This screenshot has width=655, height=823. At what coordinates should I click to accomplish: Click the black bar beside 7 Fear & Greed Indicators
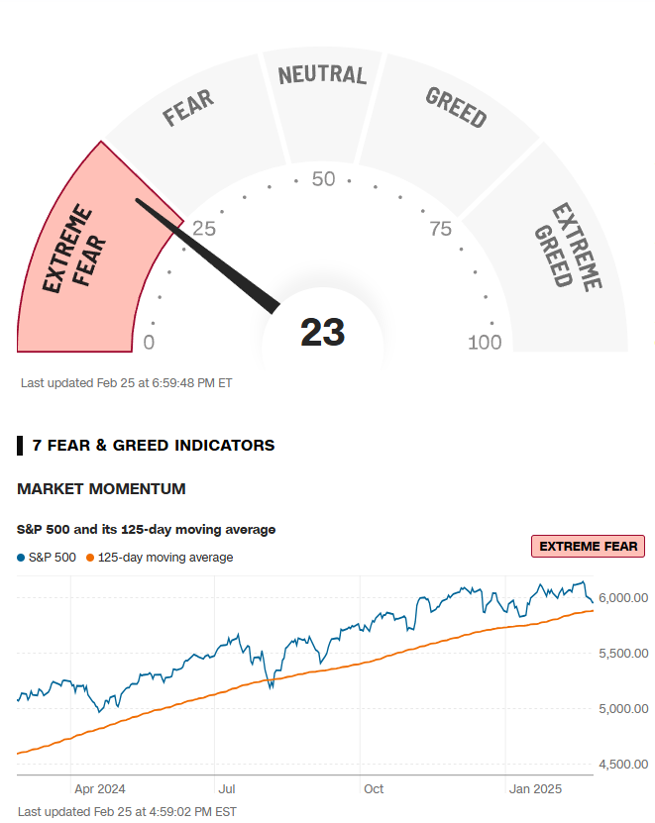click(x=20, y=445)
